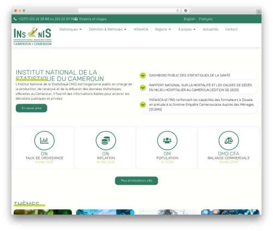Screen dimensions: 273x231
Task: Open the Régions dropdown menu
Action: (163, 29)
